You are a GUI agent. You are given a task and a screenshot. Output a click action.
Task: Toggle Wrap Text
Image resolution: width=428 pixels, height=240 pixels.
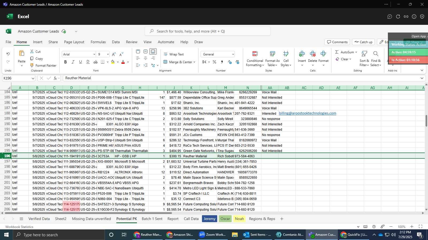click(174, 54)
